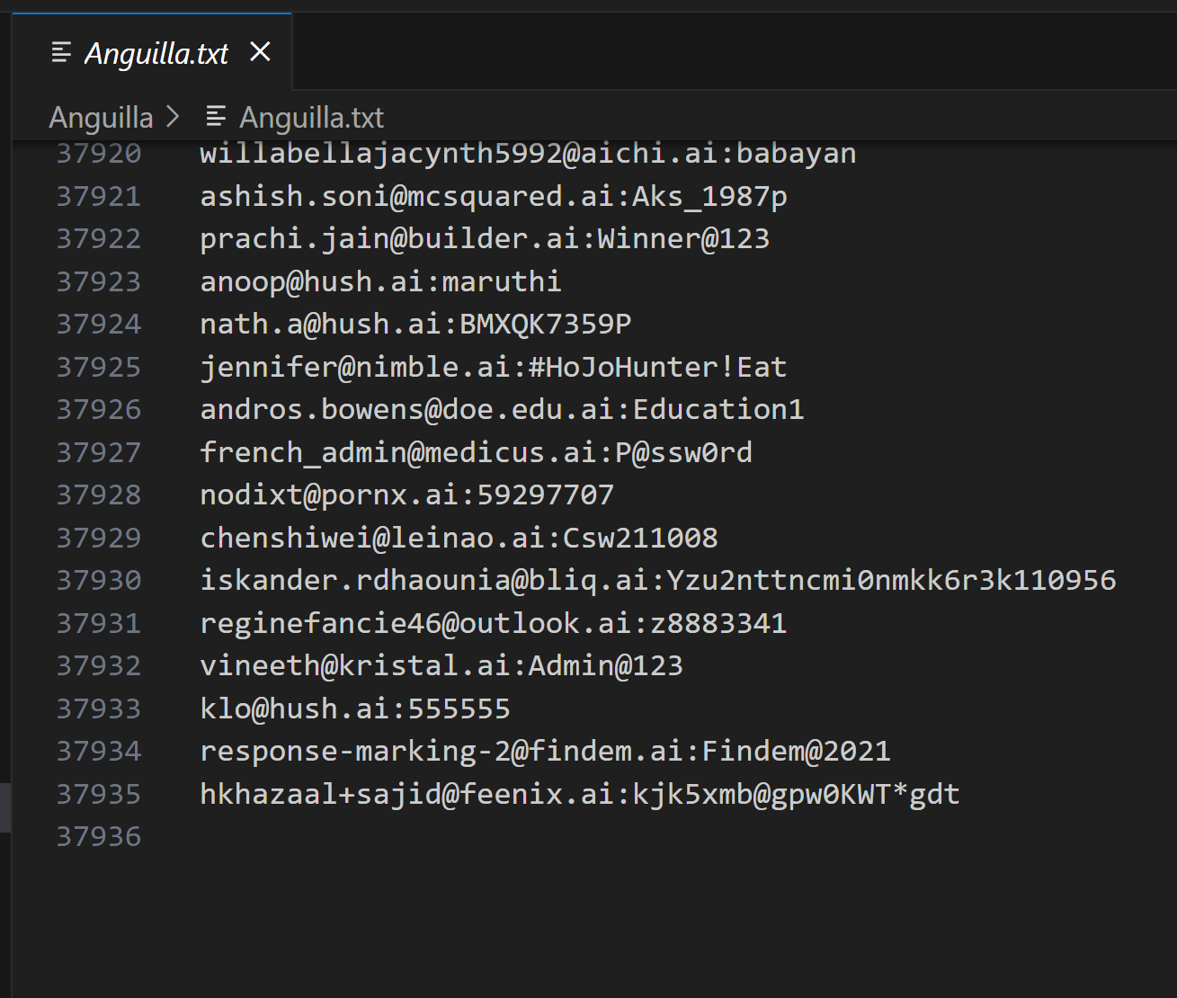Click line number 37926 in gutter

[x=99, y=410]
